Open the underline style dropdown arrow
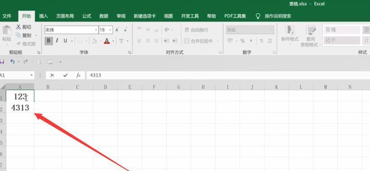Viewport: 370px width, 171px height. click(x=72, y=41)
